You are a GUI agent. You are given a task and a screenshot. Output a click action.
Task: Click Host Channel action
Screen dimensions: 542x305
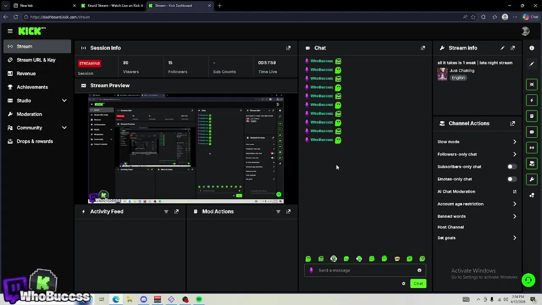(451, 227)
